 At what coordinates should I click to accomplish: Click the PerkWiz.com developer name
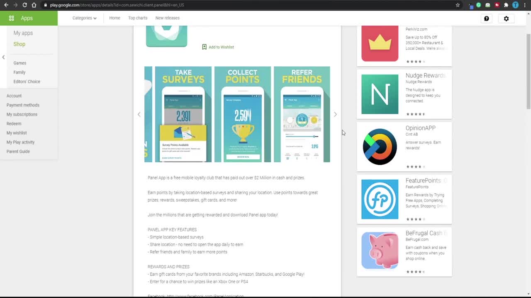(416, 29)
